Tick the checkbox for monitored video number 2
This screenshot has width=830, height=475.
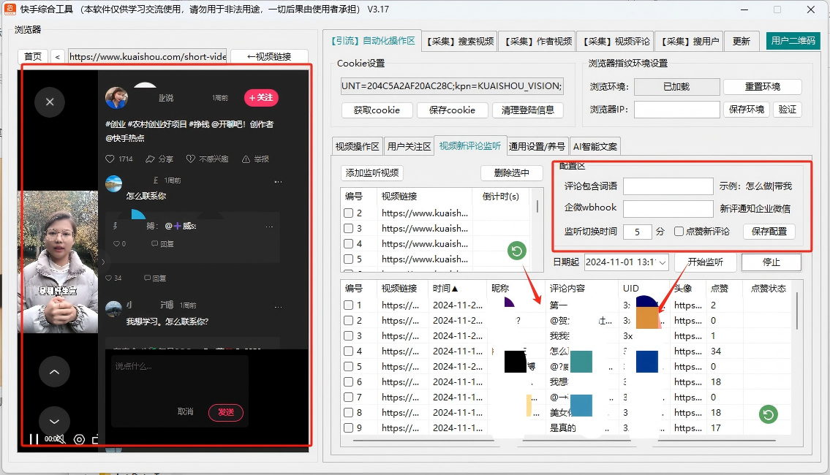coord(348,213)
